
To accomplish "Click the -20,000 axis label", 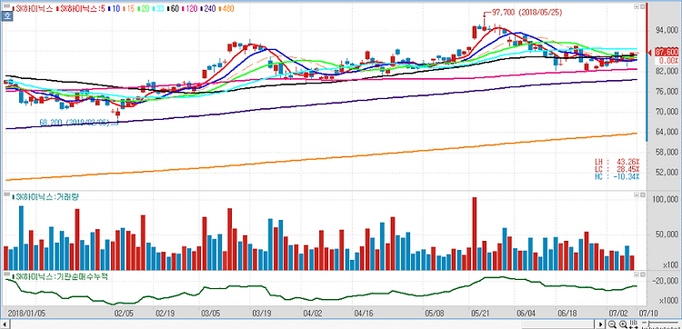I will 665,281.
